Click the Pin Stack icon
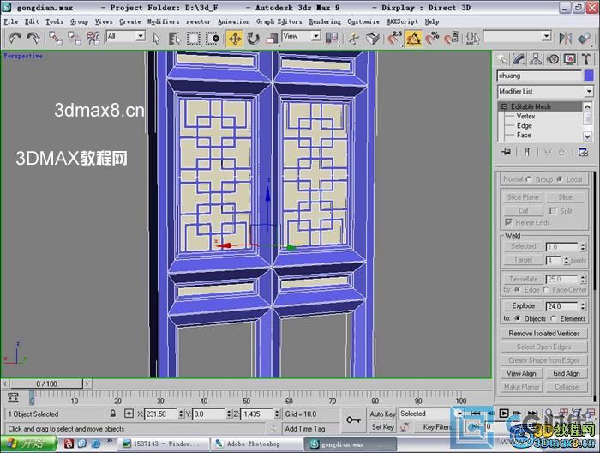Screen dimensions: 600x453 coord(506,152)
